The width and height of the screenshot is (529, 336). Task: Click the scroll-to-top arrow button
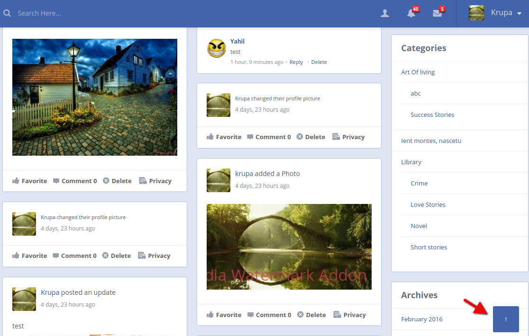coord(506,319)
